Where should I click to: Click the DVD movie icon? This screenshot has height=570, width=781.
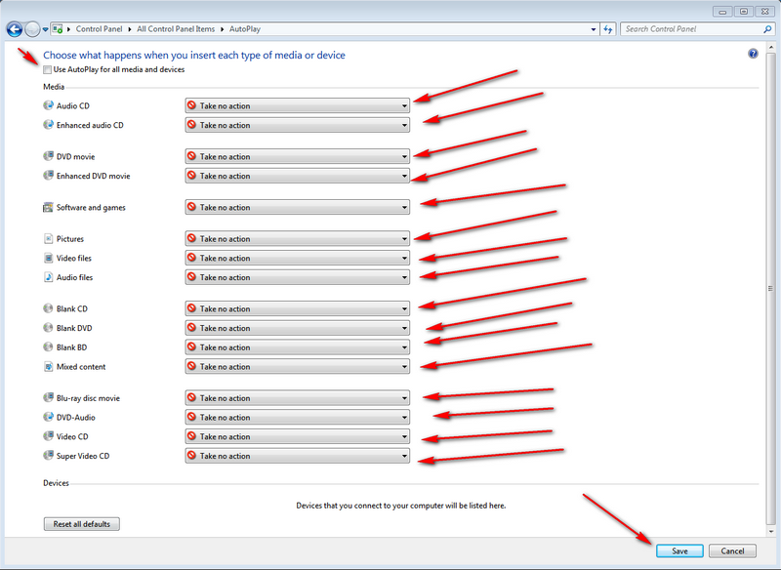pyautogui.click(x=48, y=156)
